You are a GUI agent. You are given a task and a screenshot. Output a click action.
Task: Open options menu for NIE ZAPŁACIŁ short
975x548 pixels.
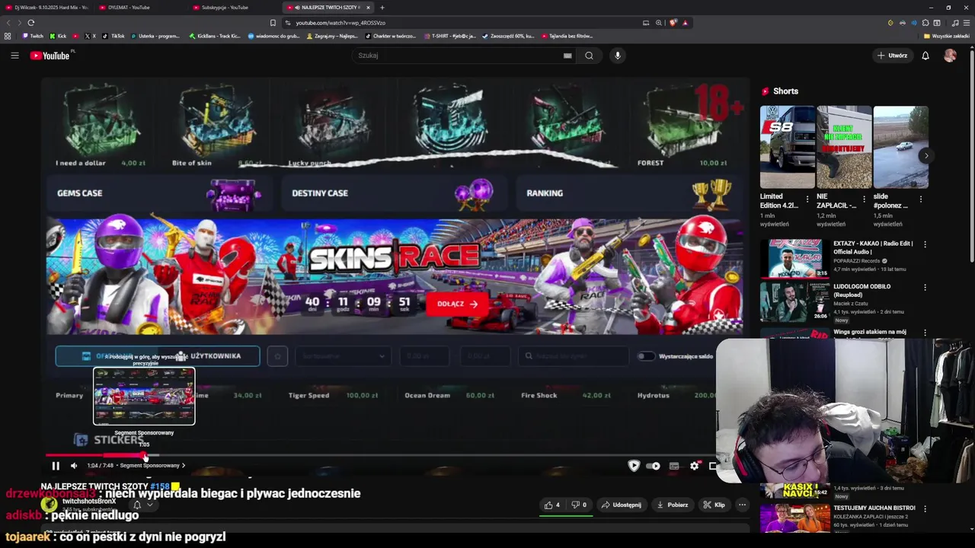(x=864, y=199)
